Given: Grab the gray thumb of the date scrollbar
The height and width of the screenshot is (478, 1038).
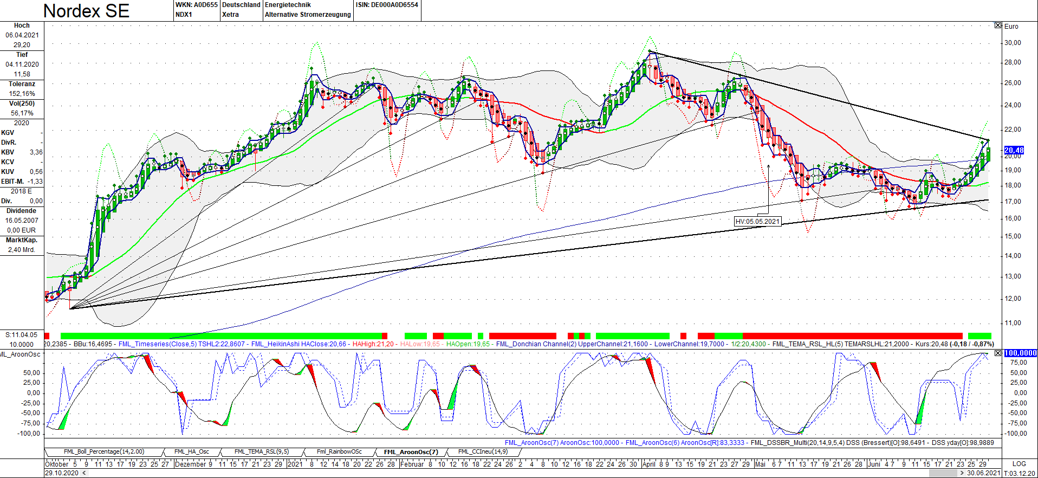Looking at the screenshot, I should coord(943,473).
